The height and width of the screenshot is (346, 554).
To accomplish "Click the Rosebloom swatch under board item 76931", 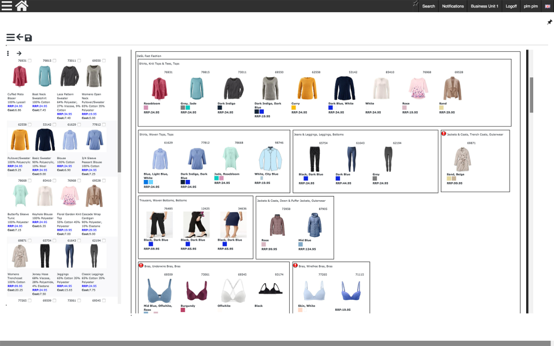I will 146,108.
